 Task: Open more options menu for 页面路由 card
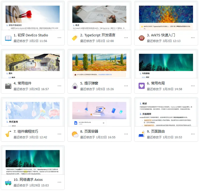193,134
